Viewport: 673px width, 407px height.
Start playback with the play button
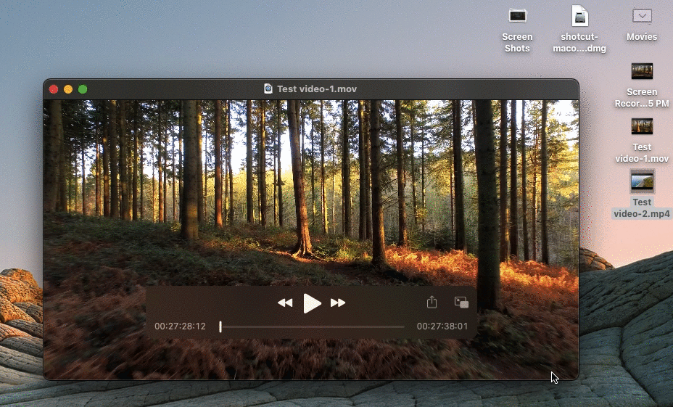312,303
